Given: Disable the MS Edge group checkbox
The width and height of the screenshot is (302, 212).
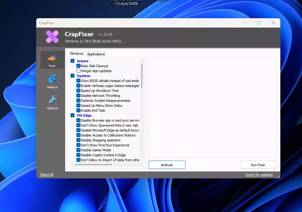Looking at the screenshot, I should coord(72,115).
